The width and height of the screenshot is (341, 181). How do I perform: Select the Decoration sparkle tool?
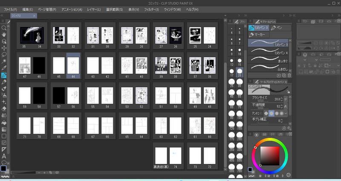[x=4, y=102]
